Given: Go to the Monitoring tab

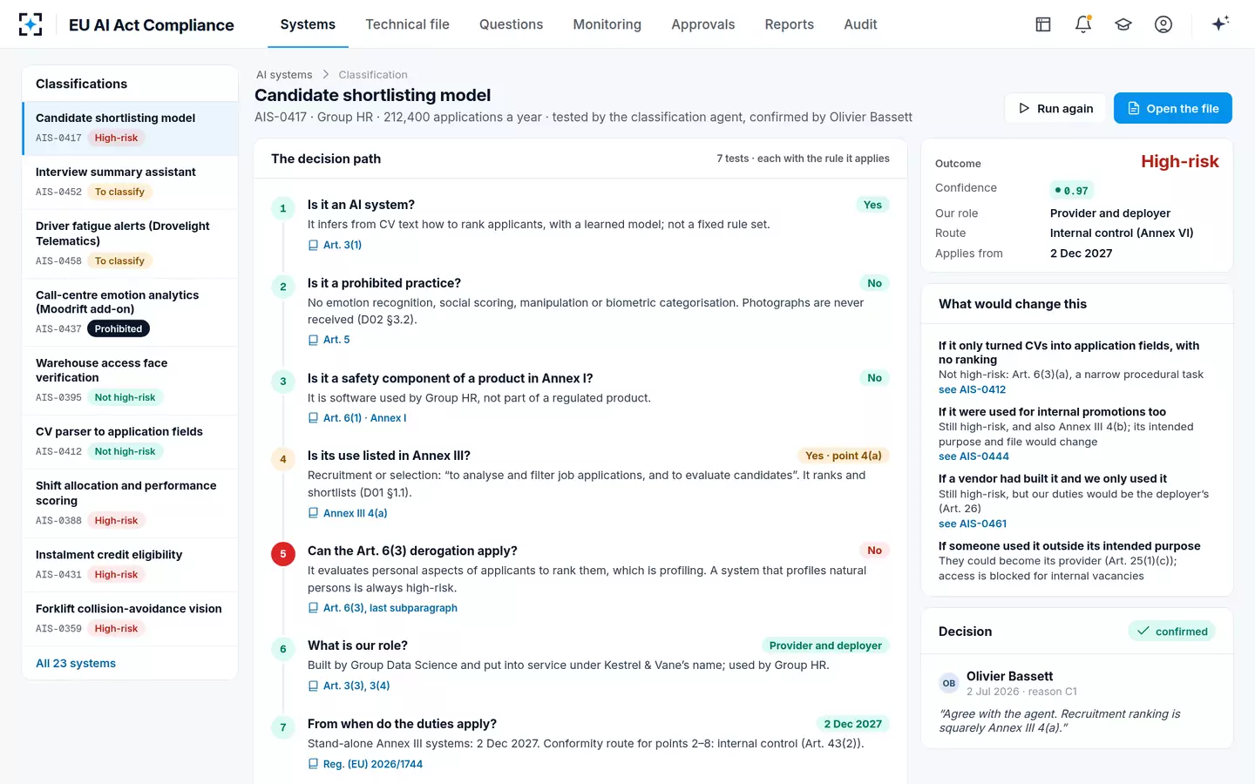Looking at the screenshot, I should click(x=607, y=24).
